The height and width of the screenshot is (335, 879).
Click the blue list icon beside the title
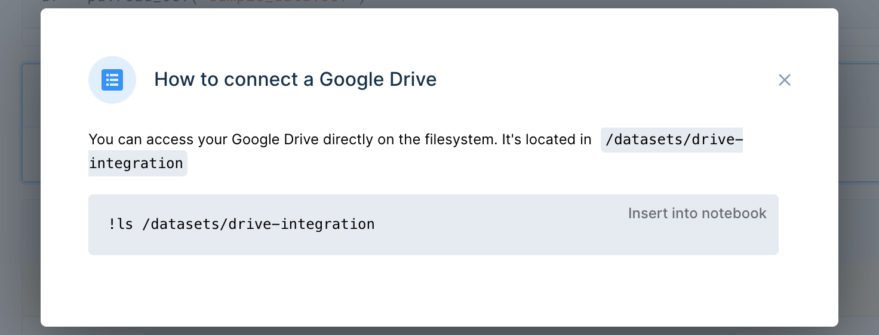pyautogui.click(x=112, y=80)
